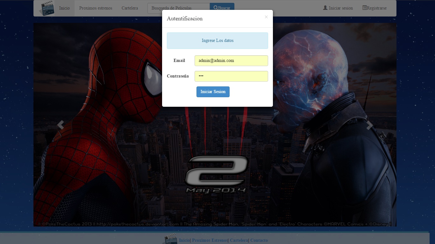Screen dimensions: 435x244
Task: Focus the Busqueda de Peliculas search field
Action: coord(179,8)
